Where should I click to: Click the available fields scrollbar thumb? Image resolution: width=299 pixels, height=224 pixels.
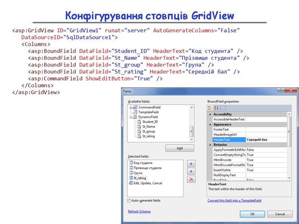click(192, 131)
